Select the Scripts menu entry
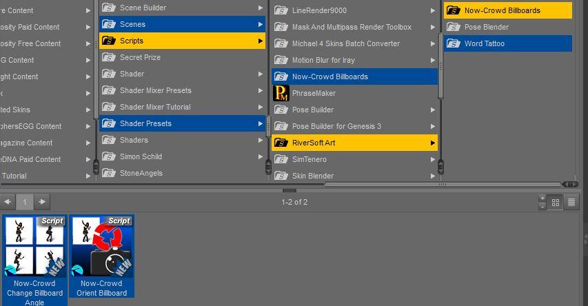The height and width of the screenshot is (306, 588). tap(182, 41)
